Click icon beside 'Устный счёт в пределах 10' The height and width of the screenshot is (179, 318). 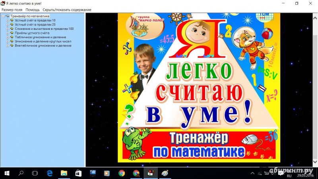[12, 20]
